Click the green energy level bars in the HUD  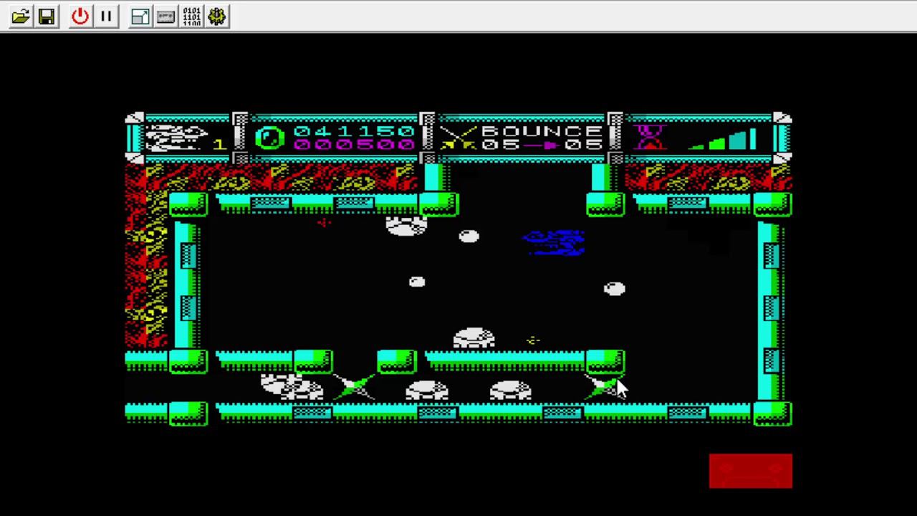click(x=722, y=139)
